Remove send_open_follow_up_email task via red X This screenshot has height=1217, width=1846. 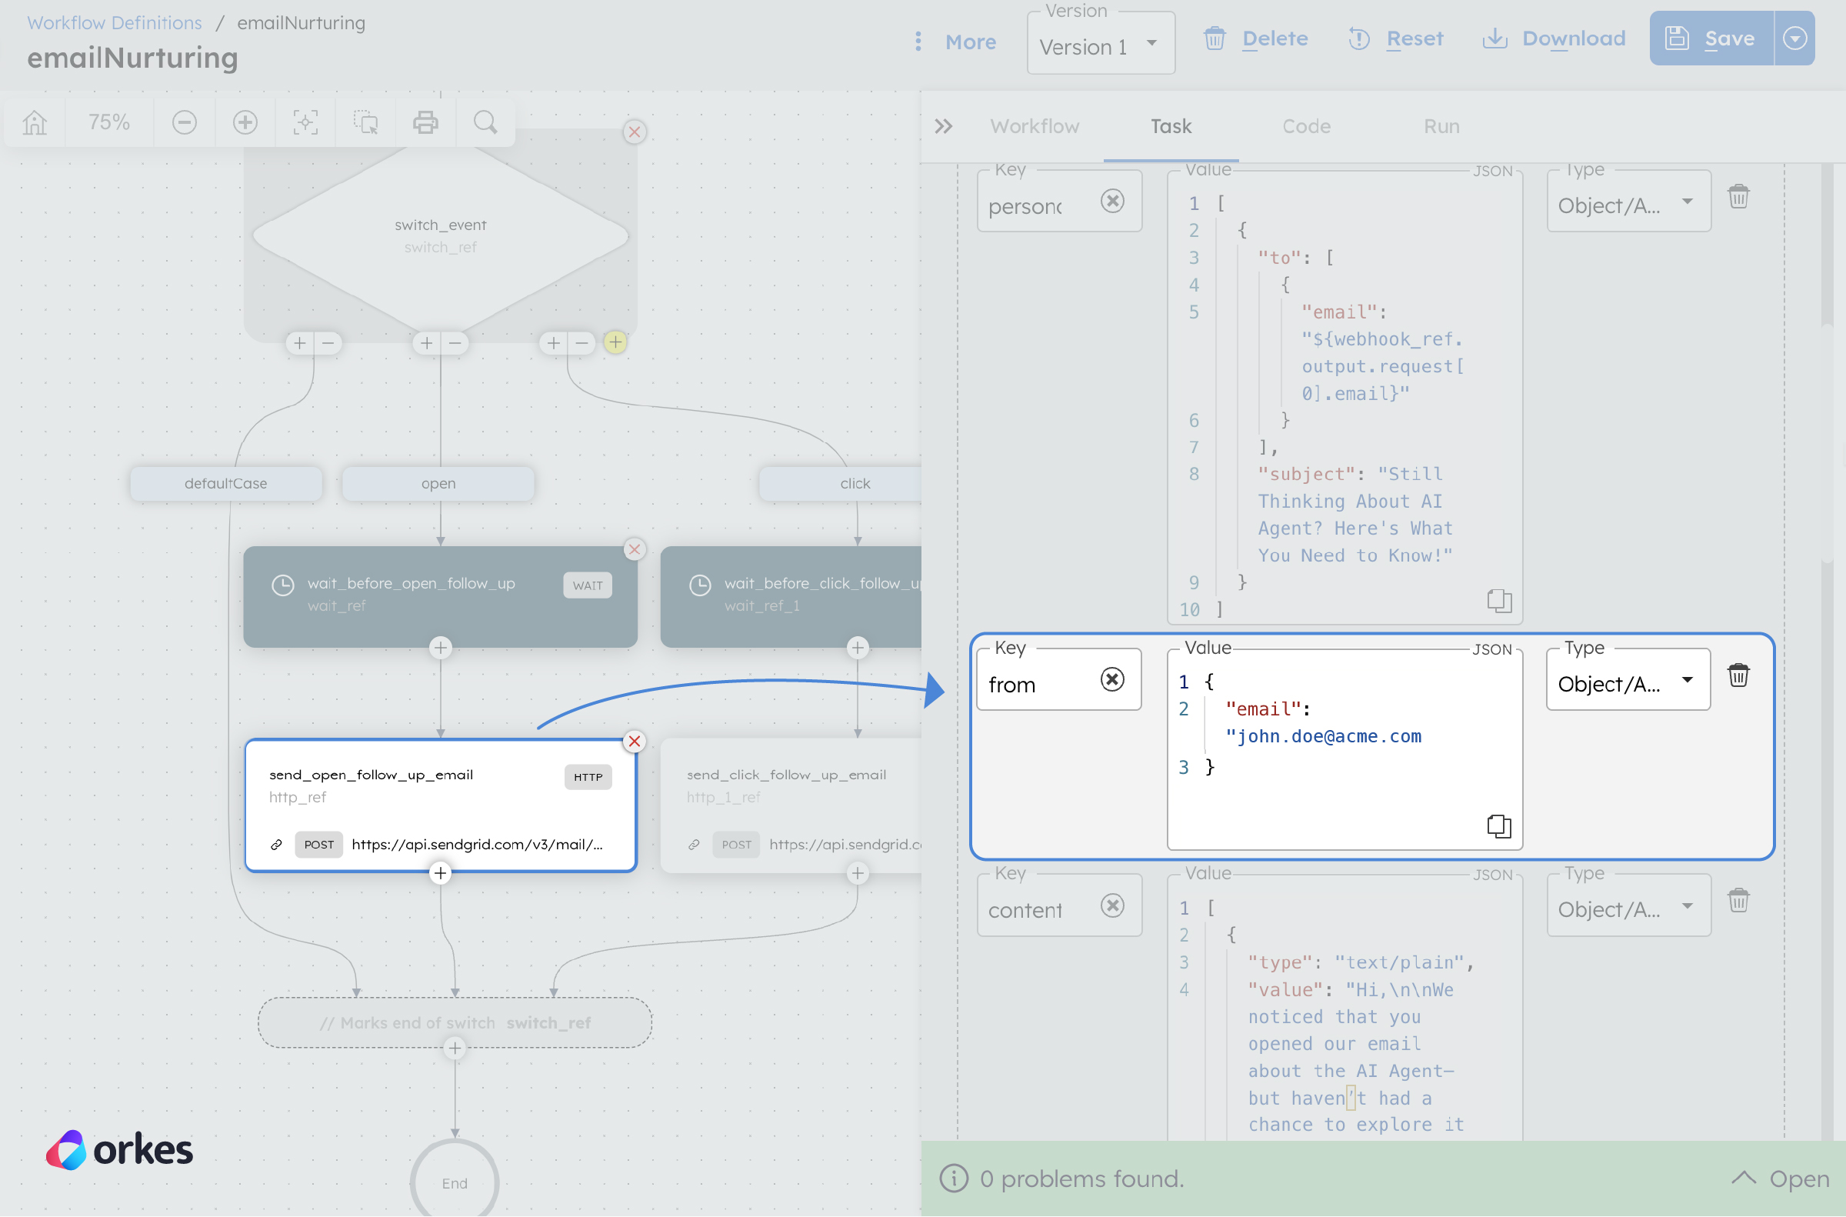pos(635,742)
